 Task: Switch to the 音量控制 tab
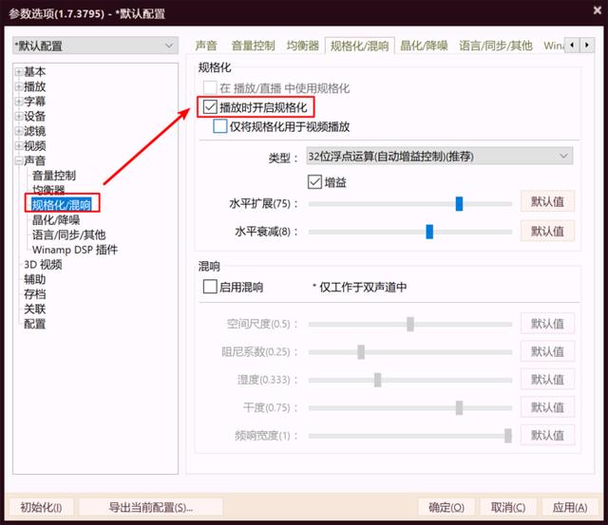point(253,46)
